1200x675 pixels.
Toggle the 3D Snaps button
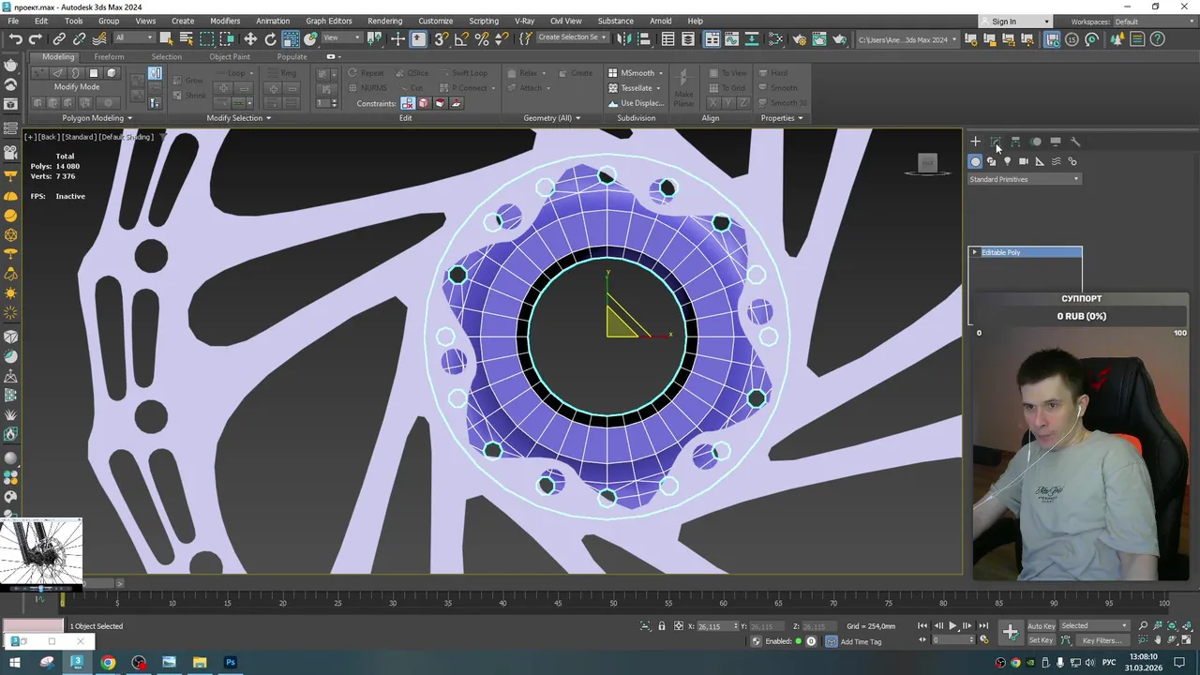(x=441, y=38)
